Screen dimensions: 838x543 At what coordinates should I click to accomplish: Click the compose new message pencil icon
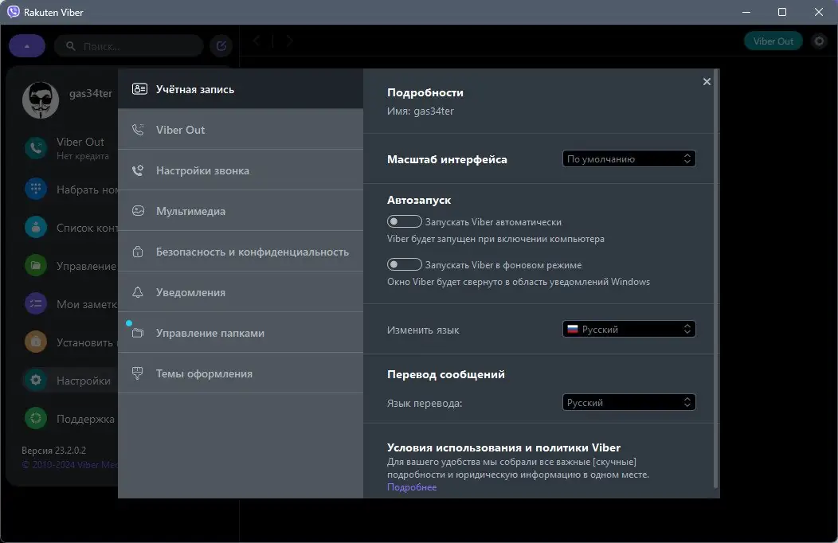click(221, 46)
